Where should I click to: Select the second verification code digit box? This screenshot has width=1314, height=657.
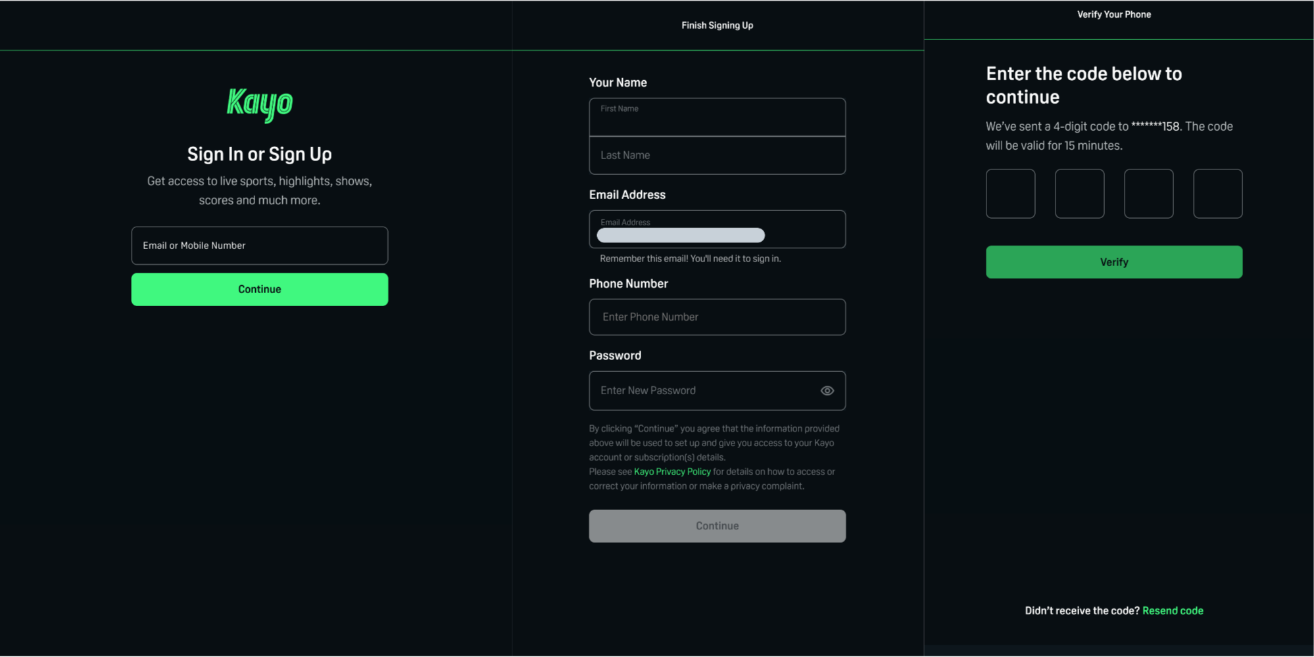1080,194
